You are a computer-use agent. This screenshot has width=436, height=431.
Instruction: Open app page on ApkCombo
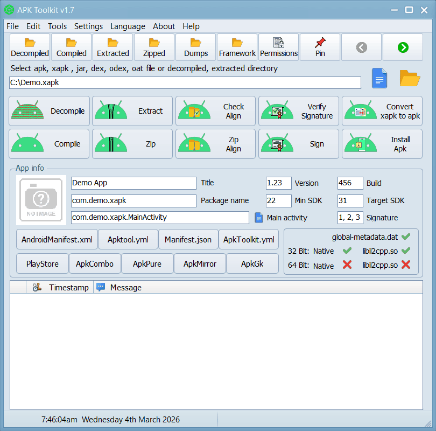(95, 263)
